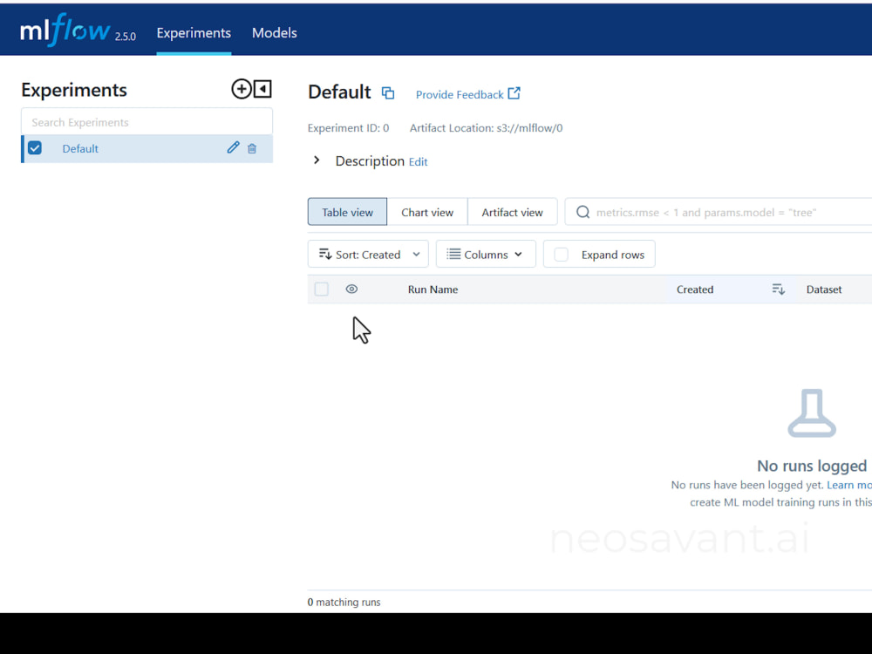Click the 2.5.0 version label
The height and width of the screenshot is (654, 872).
pos(125,37)
